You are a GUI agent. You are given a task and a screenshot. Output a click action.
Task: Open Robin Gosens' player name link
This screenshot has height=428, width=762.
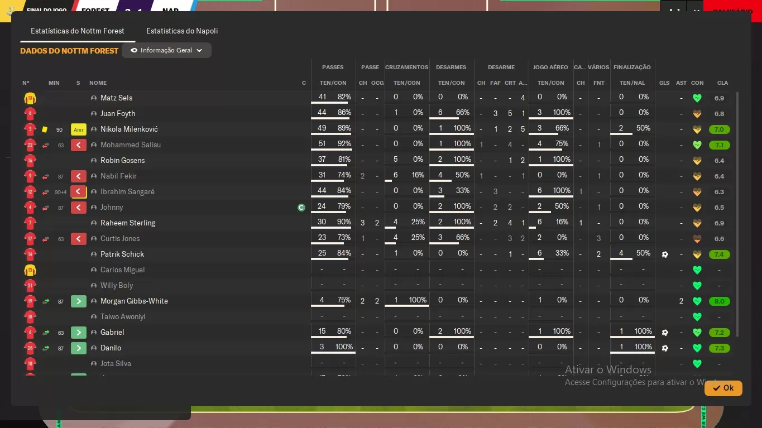pos(122,161)
